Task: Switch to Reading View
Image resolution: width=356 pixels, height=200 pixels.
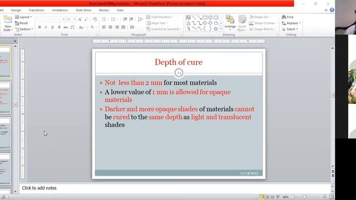Action: click(x=273, y=197)
